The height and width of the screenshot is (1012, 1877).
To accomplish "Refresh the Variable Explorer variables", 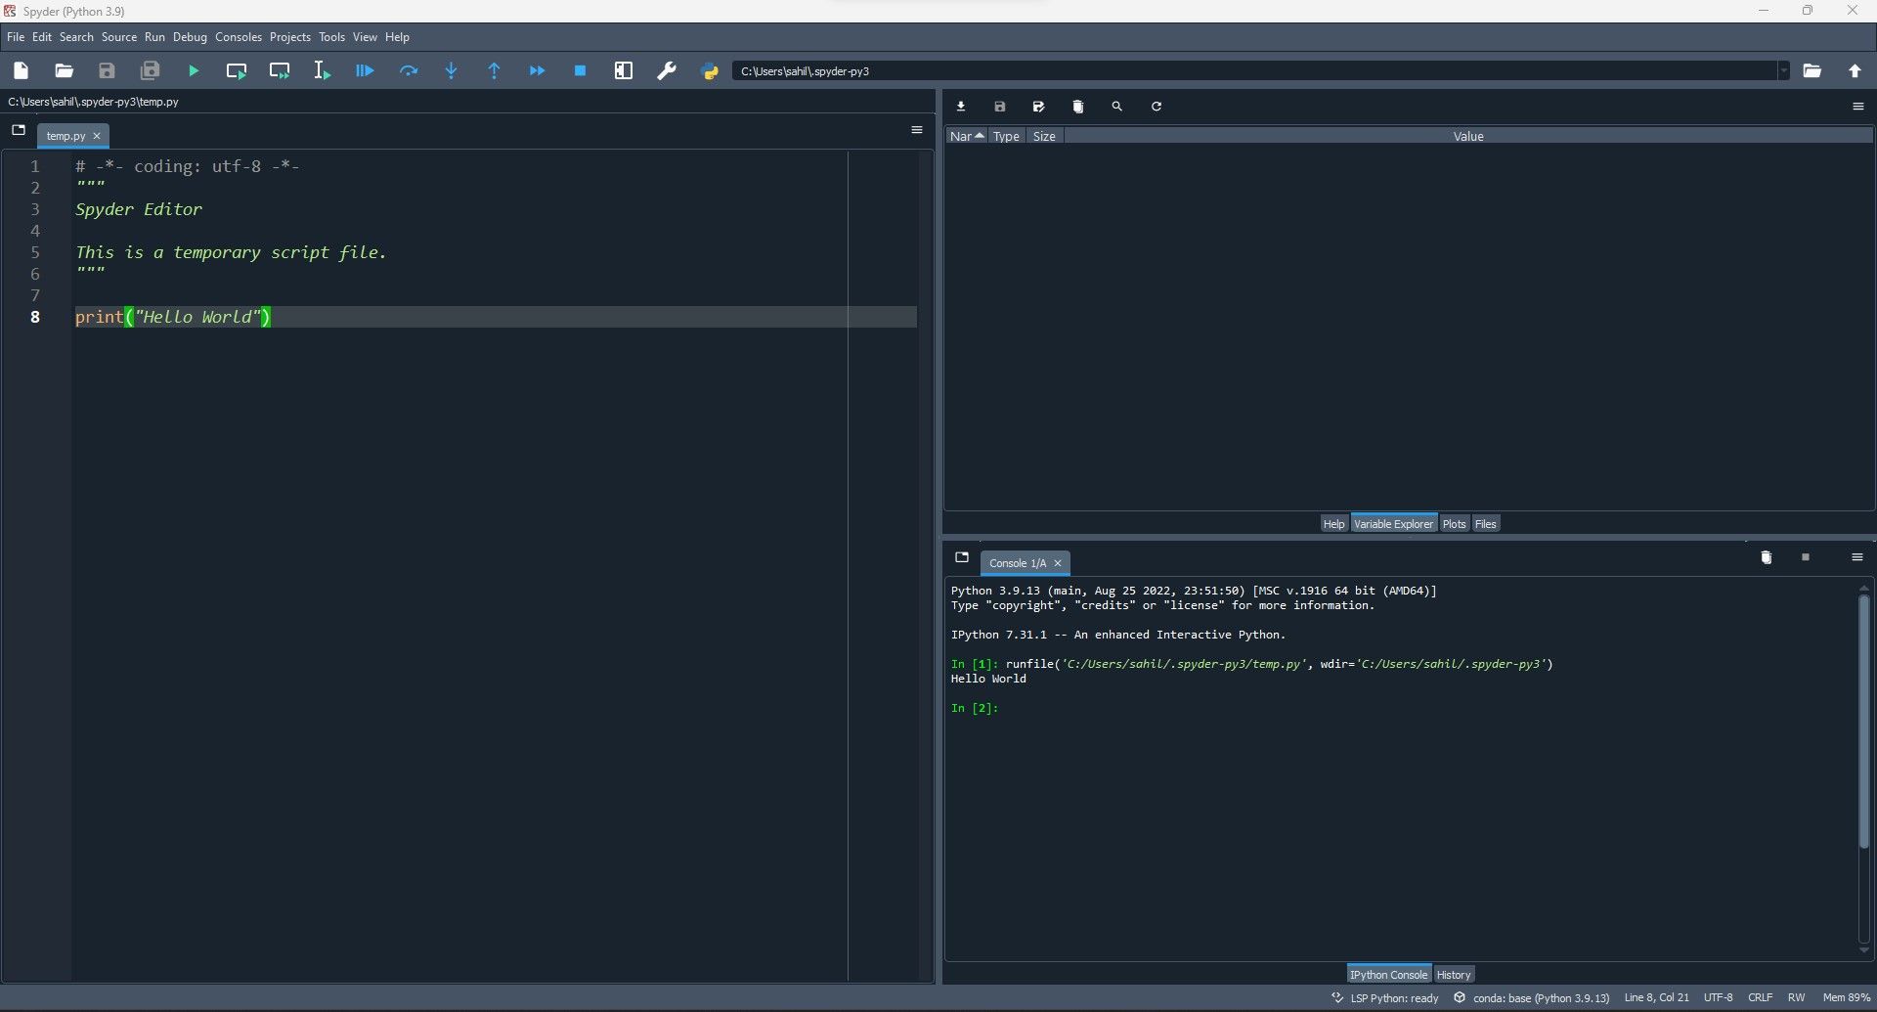I will tap(1157, 107).
